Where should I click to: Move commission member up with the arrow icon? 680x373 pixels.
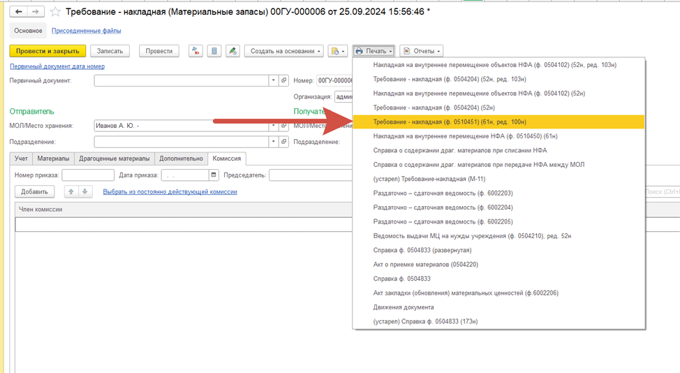[x=71, y=191]
